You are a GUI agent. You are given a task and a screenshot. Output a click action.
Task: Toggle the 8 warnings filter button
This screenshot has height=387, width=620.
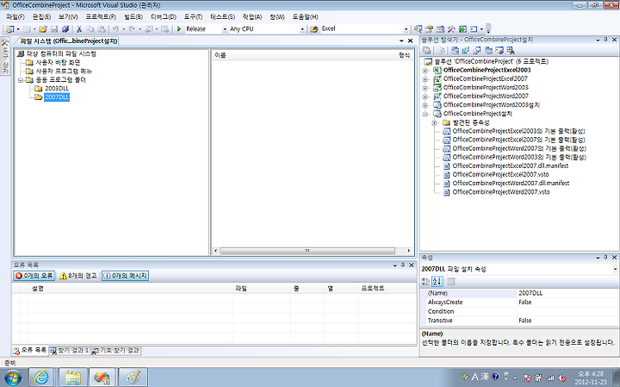pyautogui.click(x=77, y=276)
